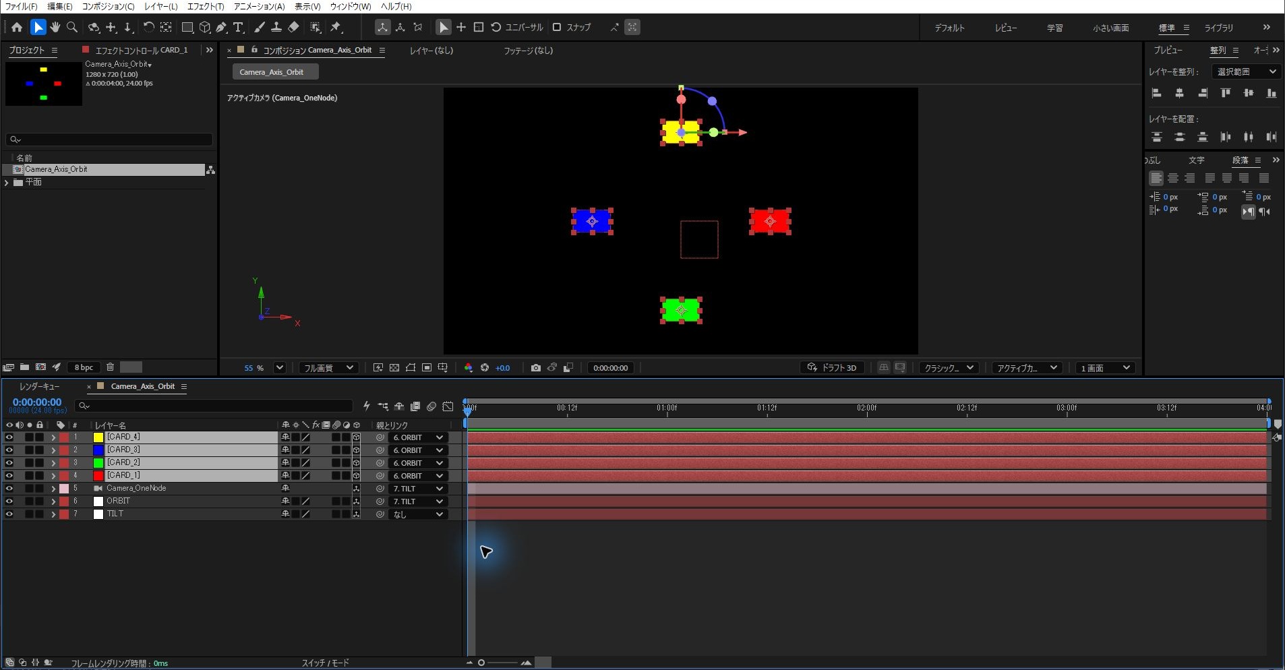Select the Hand tool
The width and height of the screenshot is (1285, 670).
click(55, 28)
